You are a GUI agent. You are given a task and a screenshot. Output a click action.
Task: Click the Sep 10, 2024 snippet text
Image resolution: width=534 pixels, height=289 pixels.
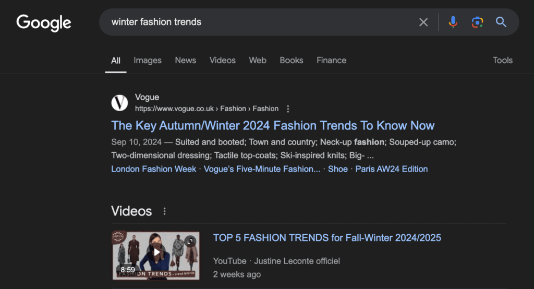pos(136,142)
